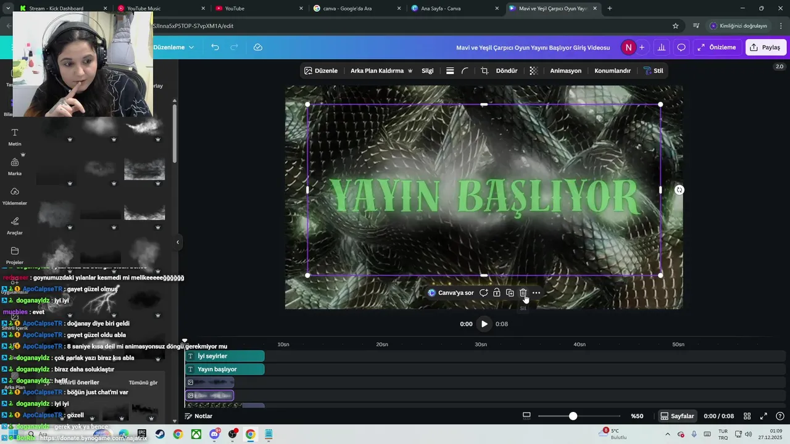Viewport: 790px width, 444px height.
Task: Open the corner rounding icon
Action: coord(465,71)
